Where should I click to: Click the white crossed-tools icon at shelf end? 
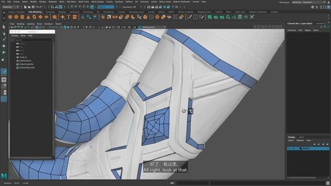(252, 17)
